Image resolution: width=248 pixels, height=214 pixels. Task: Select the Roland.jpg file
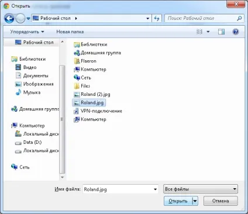click(x=89, y=103)
